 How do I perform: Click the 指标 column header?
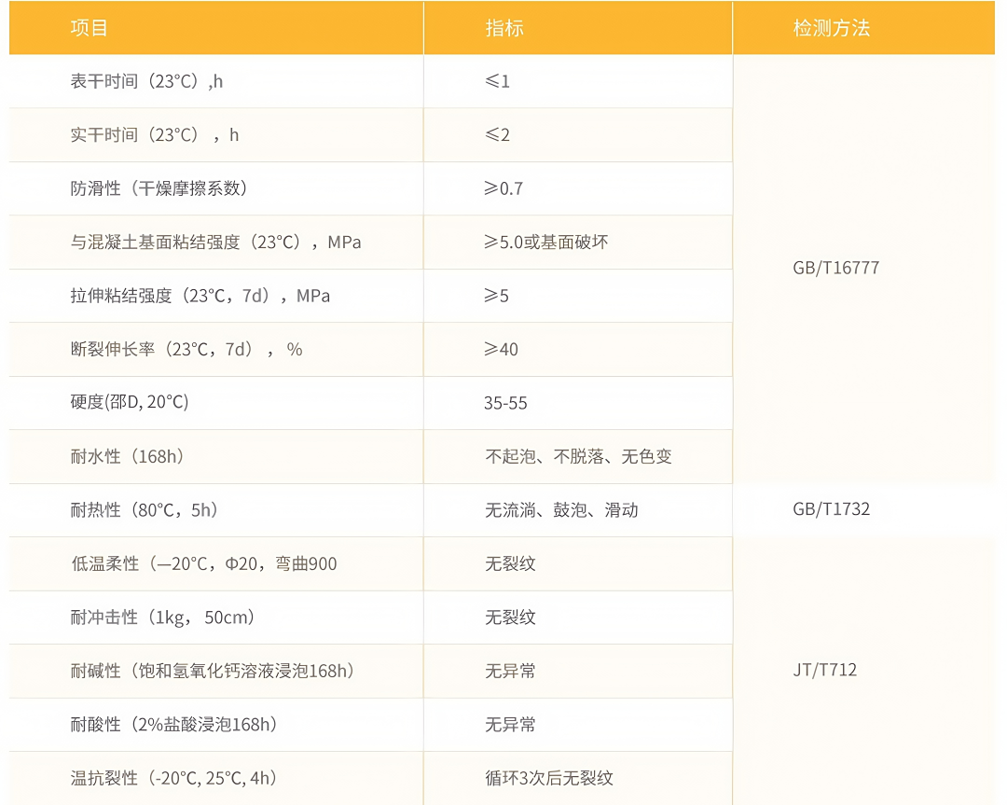[x=504, y=28]
